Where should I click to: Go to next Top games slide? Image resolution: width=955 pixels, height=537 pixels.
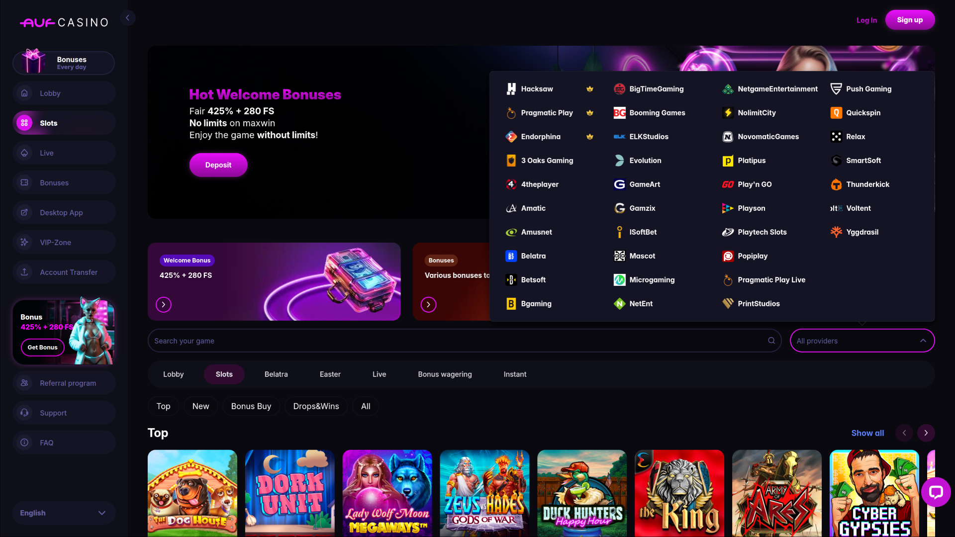point(926,433)
